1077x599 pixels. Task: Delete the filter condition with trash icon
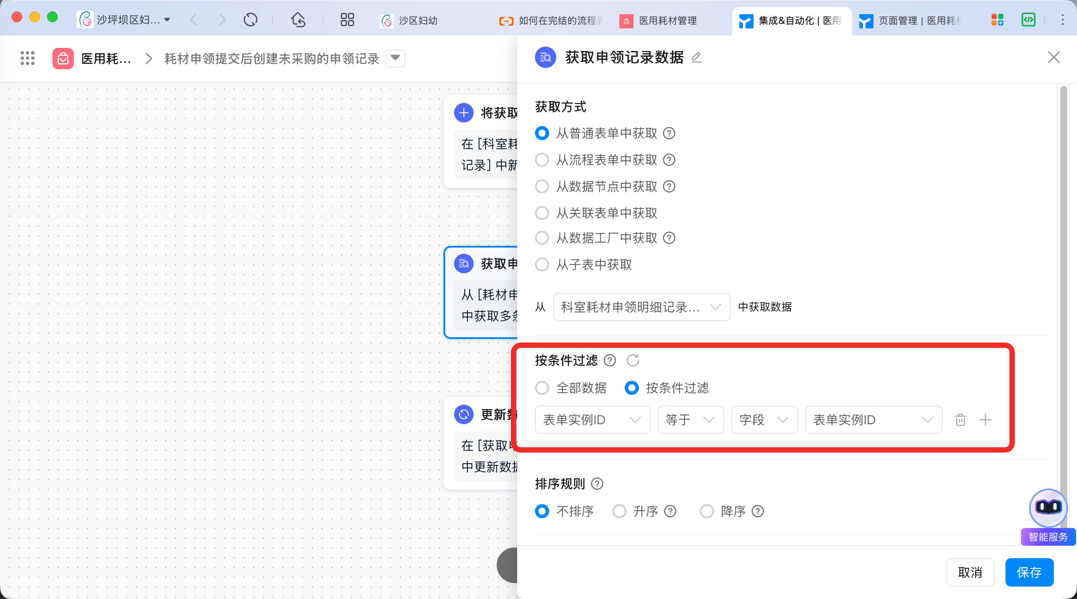(961, 420)
